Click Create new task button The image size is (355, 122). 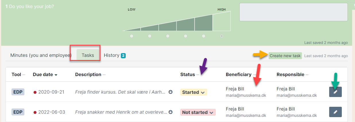pyautogui.click(x=285, y=56)
